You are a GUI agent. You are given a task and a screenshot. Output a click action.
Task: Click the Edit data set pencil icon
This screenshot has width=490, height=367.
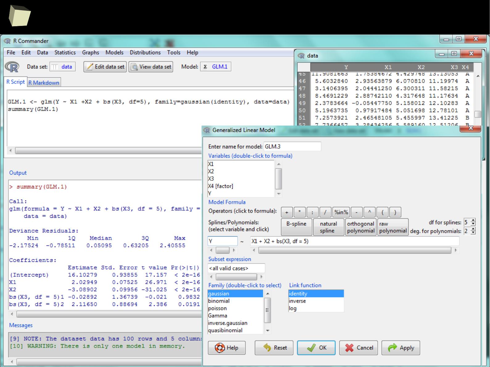coord(89,67)
